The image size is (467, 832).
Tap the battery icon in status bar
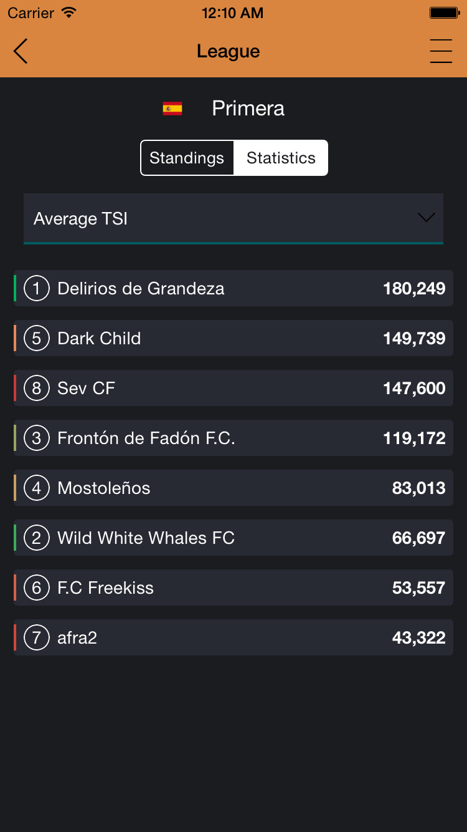coord(445,13)
